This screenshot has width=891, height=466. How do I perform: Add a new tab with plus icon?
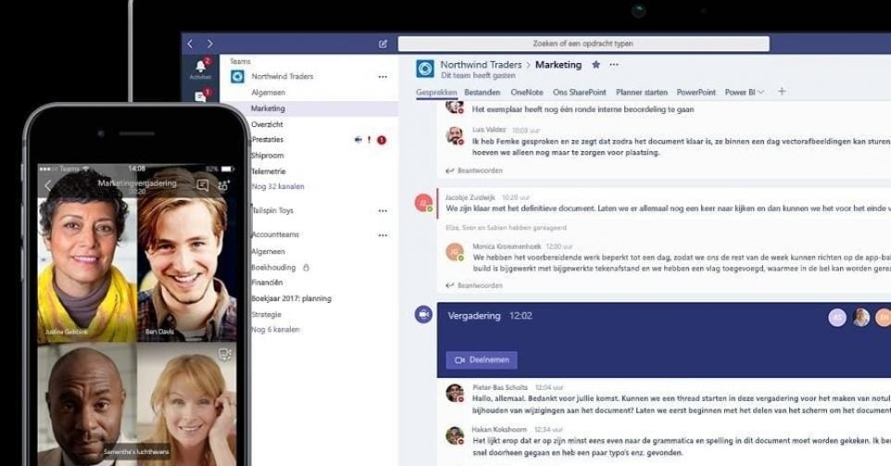tap(782, 92)
